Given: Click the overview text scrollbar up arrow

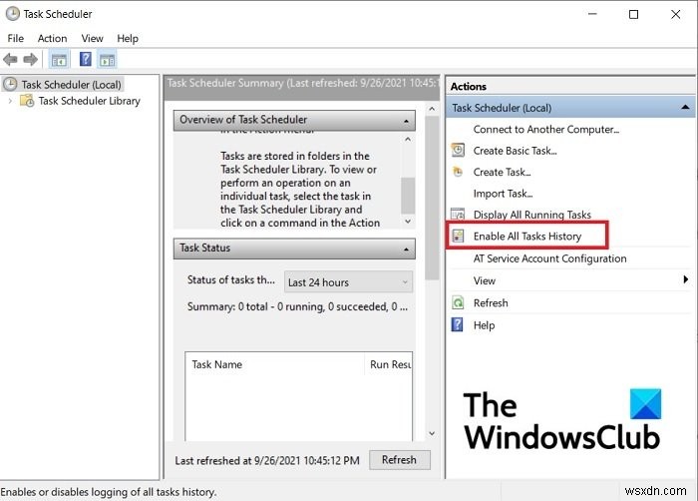Looking at the screenshot, I should (408, 140).
